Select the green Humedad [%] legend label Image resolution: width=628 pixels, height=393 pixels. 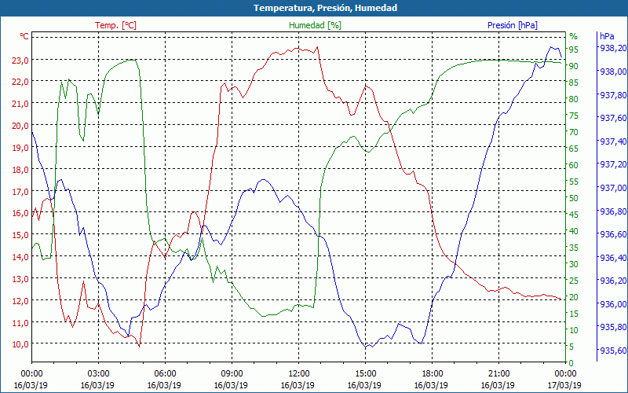pos(316,25)
